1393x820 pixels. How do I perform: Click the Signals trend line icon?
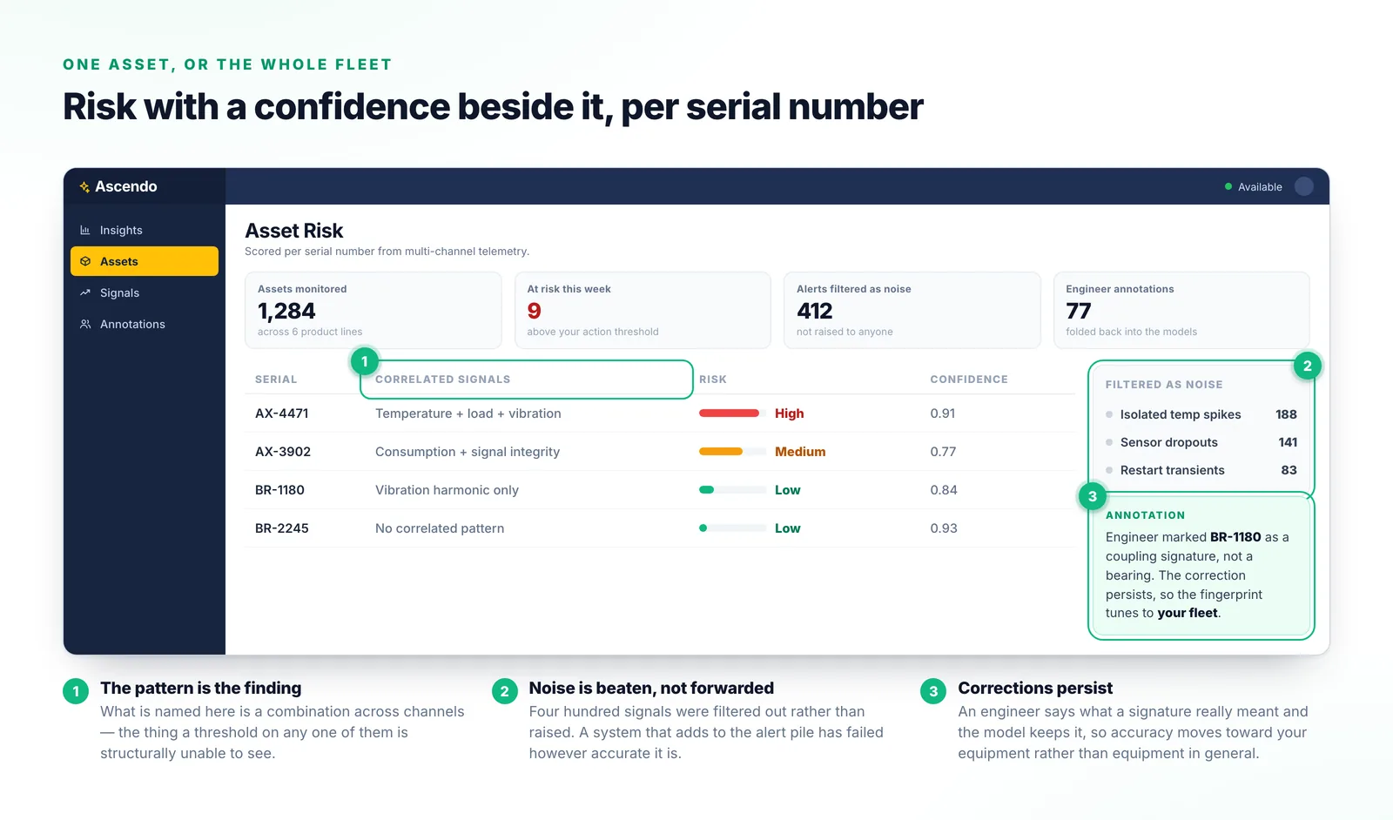[x=85, y=292]
